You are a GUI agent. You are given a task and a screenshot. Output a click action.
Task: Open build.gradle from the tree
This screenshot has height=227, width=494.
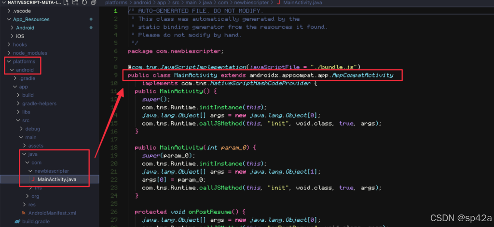pyautogui.click(x=36, y=221)
